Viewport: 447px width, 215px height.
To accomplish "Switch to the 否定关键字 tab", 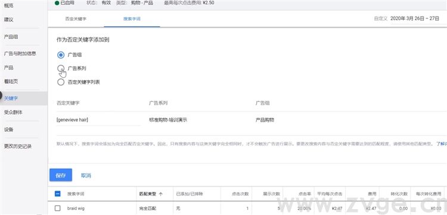I will (76, 19).
